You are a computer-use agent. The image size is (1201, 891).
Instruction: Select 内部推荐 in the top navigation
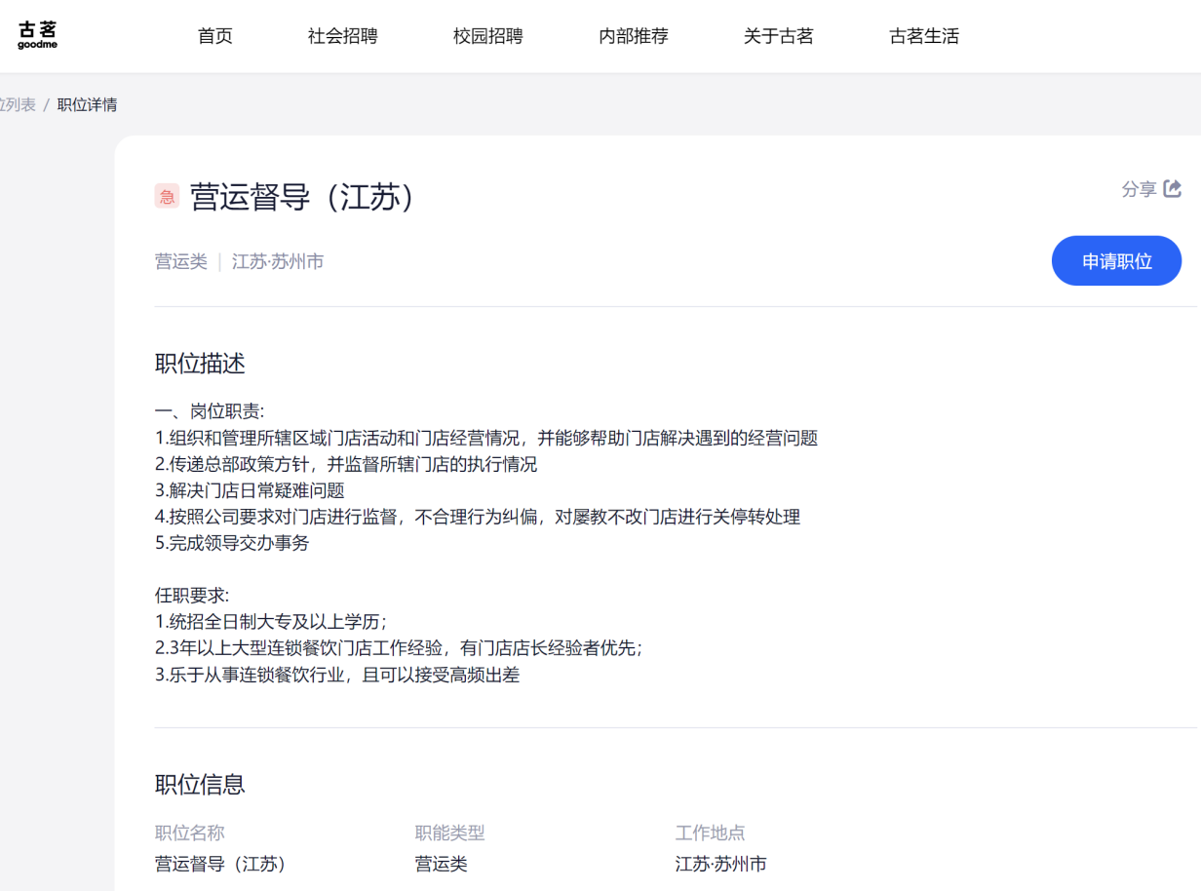pos(633,37)
